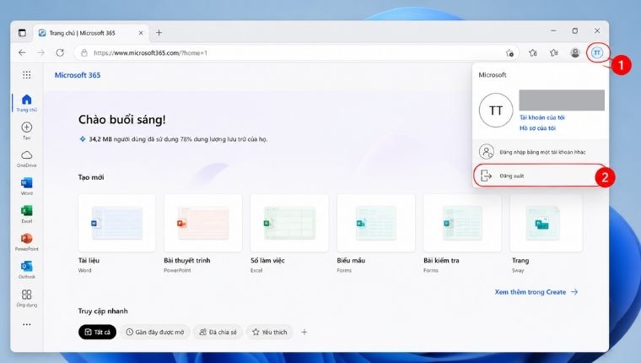Image resolution: width=641 pixels, height=363 pixels.
Task: Add a new filter with plus icon
Action: pyautogui.click(x=304, y=332)
